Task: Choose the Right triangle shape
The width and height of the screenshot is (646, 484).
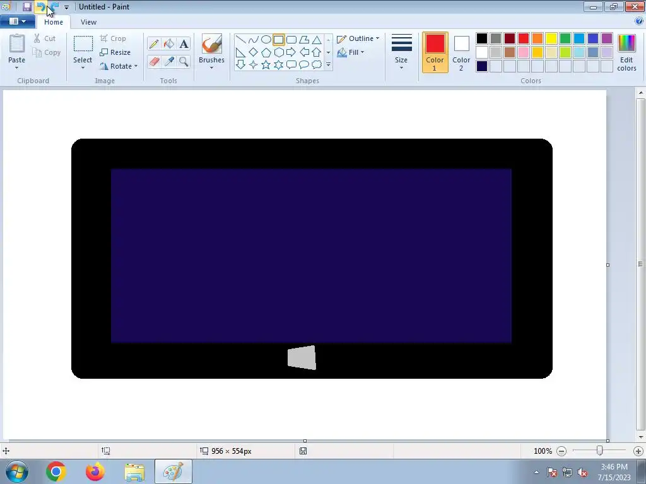Action: 240,52
